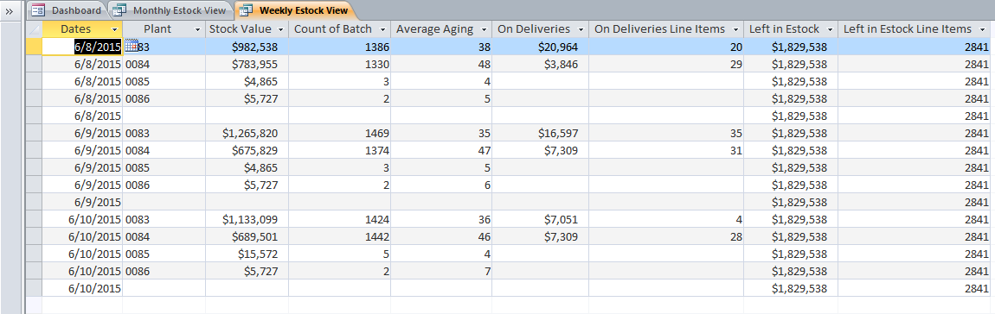Open the Left in Estock filter dropdown
Image resolution: width=995 pixels, height=314 pixels.
point(830,29)
